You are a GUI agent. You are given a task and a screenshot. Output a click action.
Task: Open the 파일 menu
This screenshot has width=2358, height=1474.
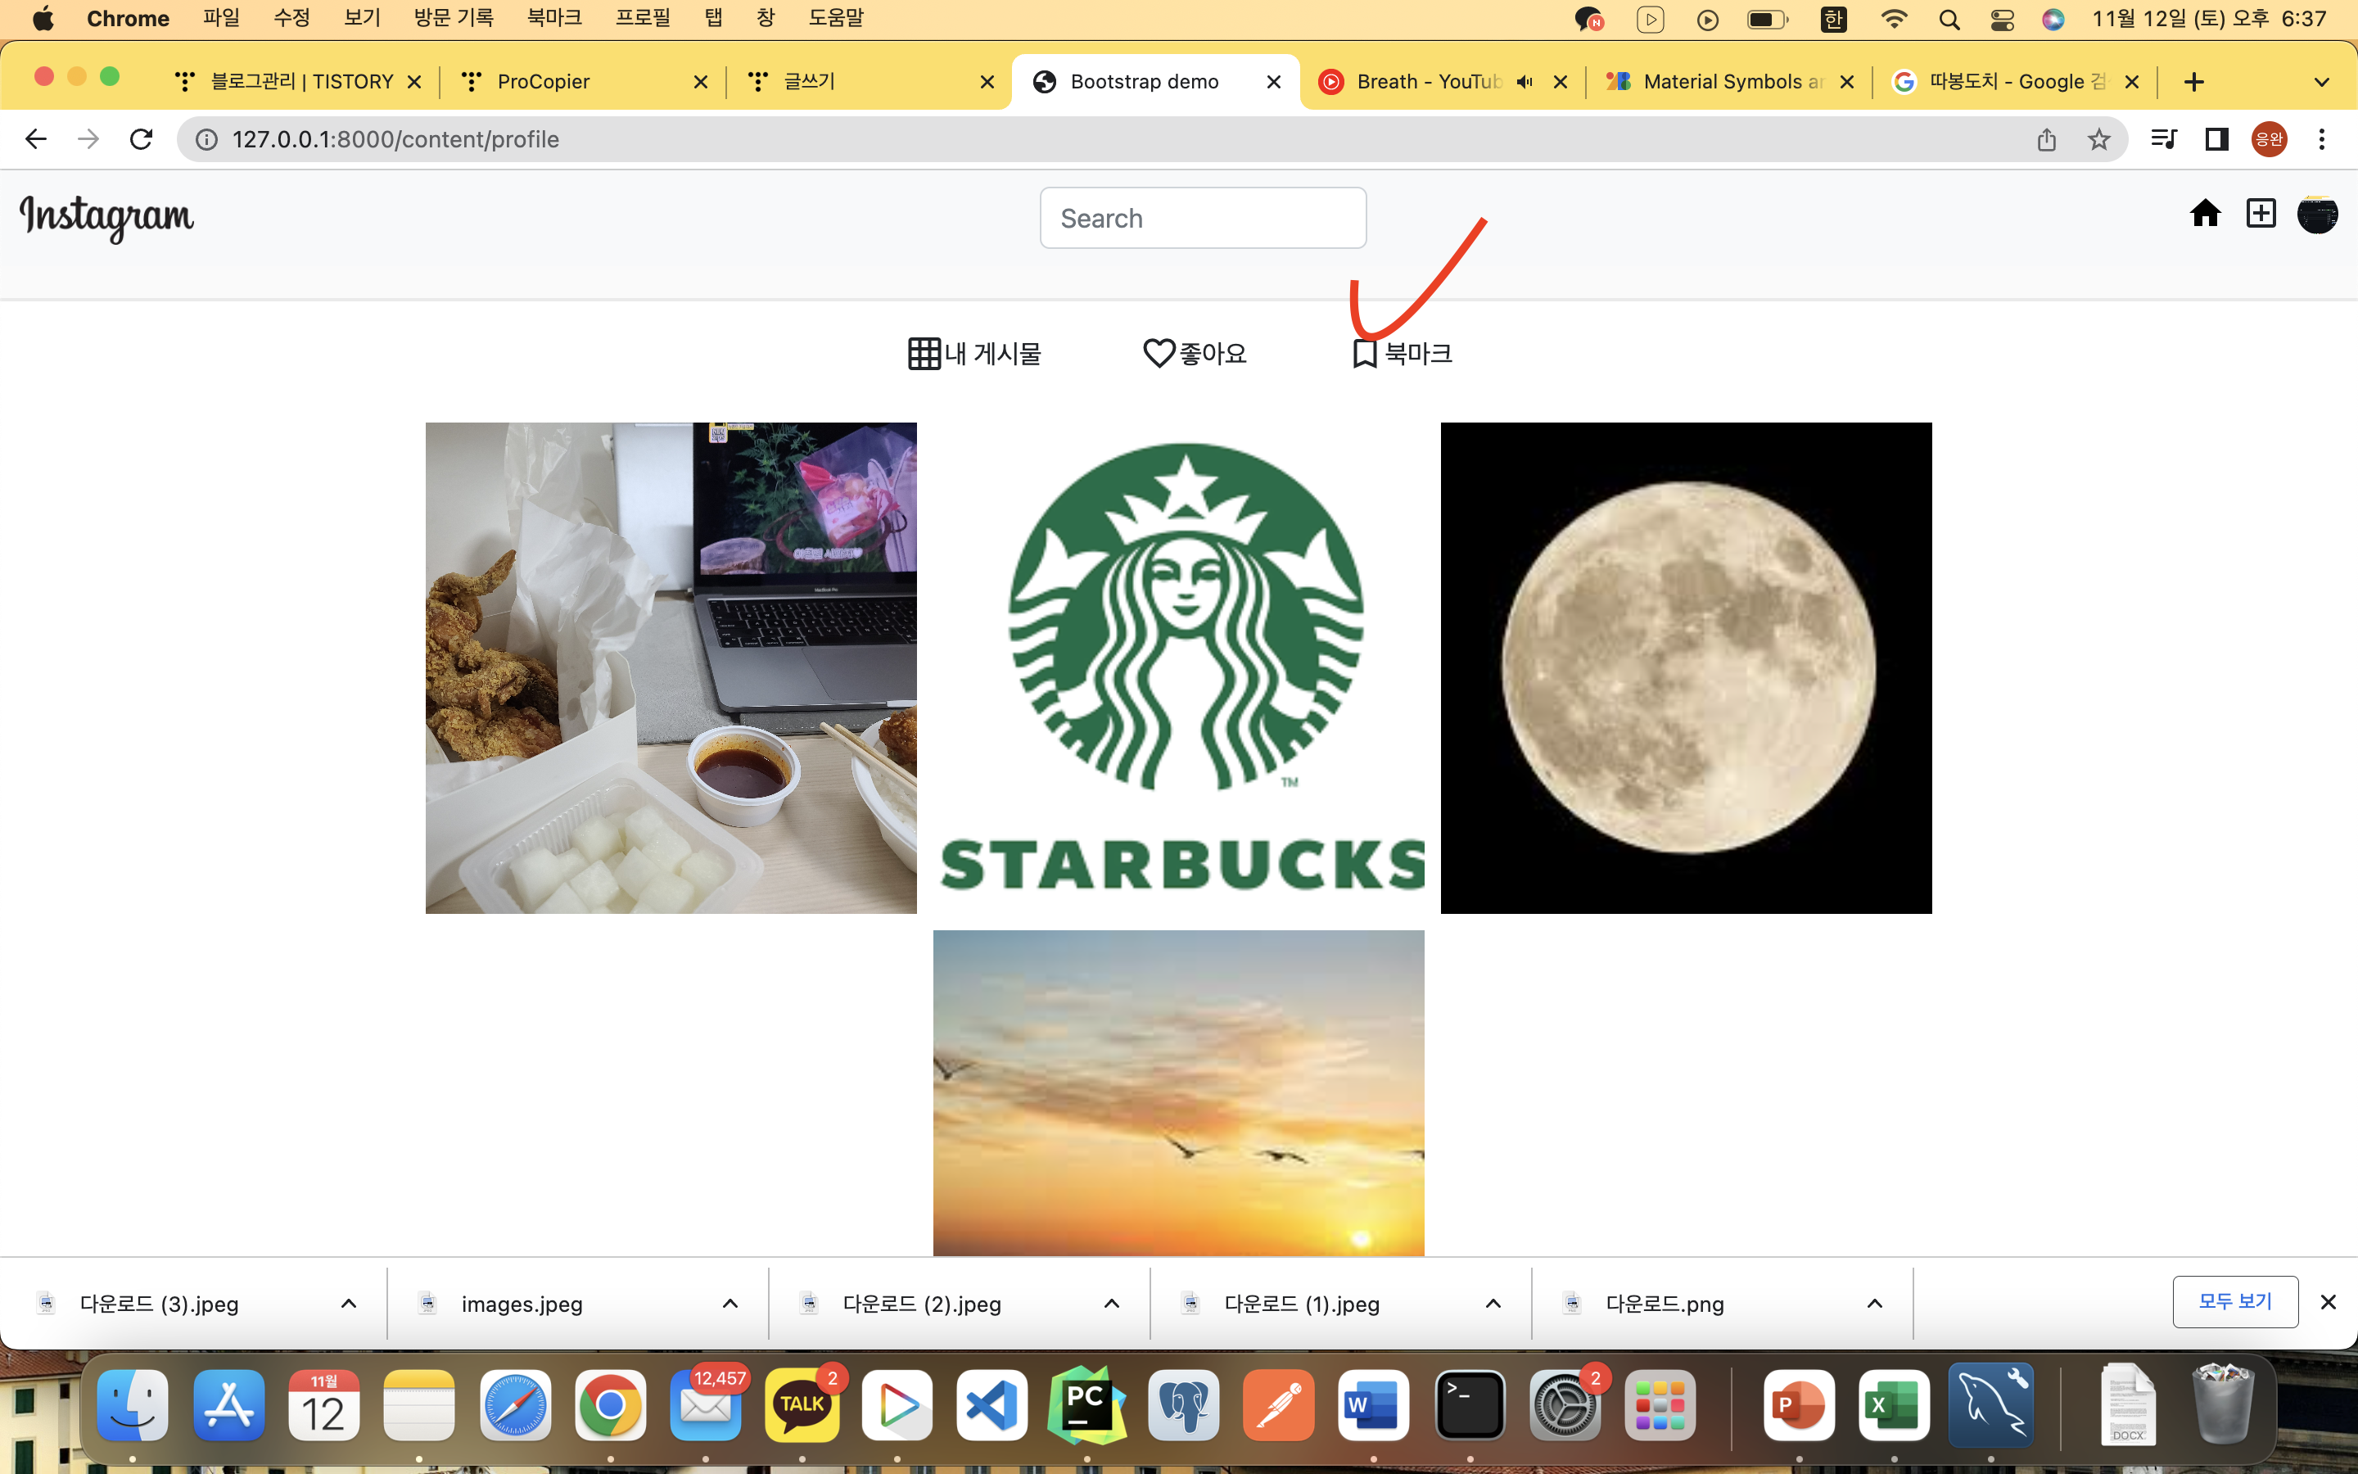(221, 17)
